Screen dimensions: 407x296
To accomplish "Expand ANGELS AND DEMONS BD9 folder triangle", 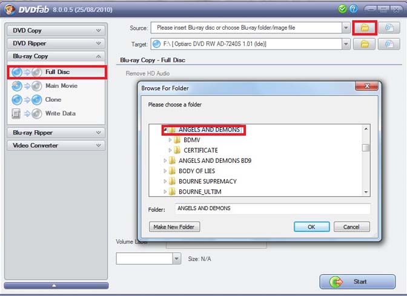I will [165, 161].
